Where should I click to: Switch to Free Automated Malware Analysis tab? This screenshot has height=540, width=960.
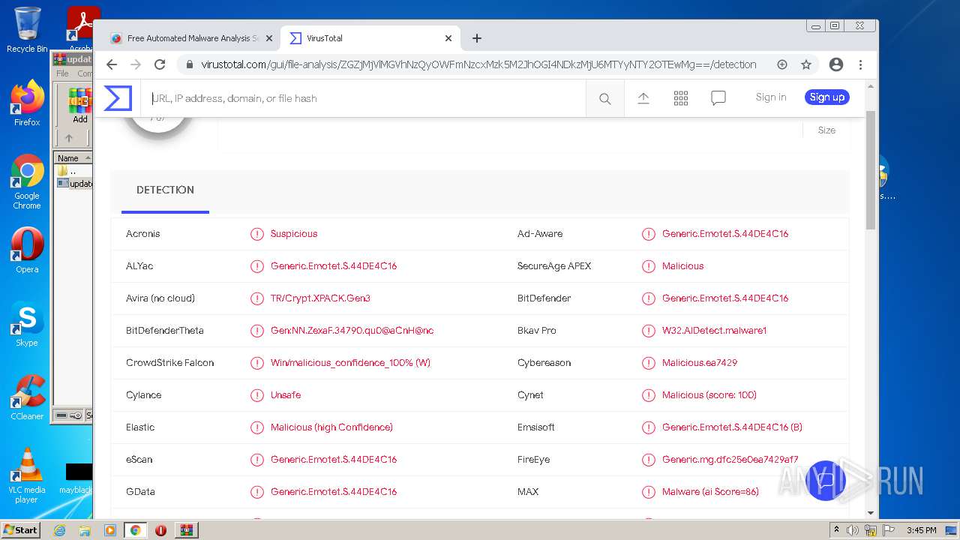[192, 38]
